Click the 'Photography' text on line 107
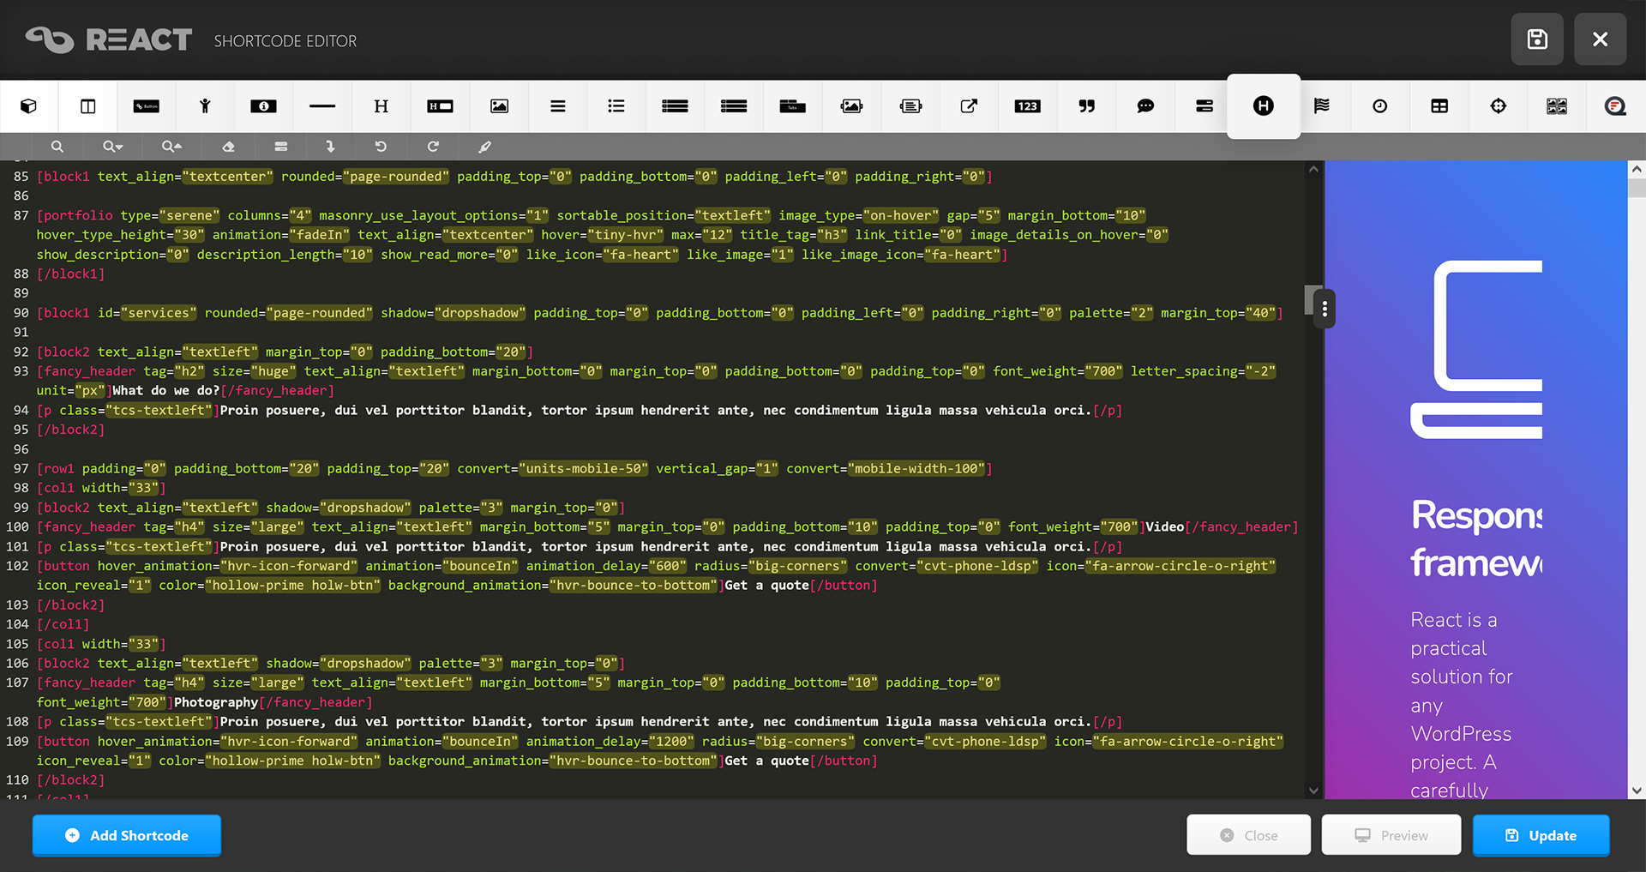The image size is (1646, 872). pos(216,702)
